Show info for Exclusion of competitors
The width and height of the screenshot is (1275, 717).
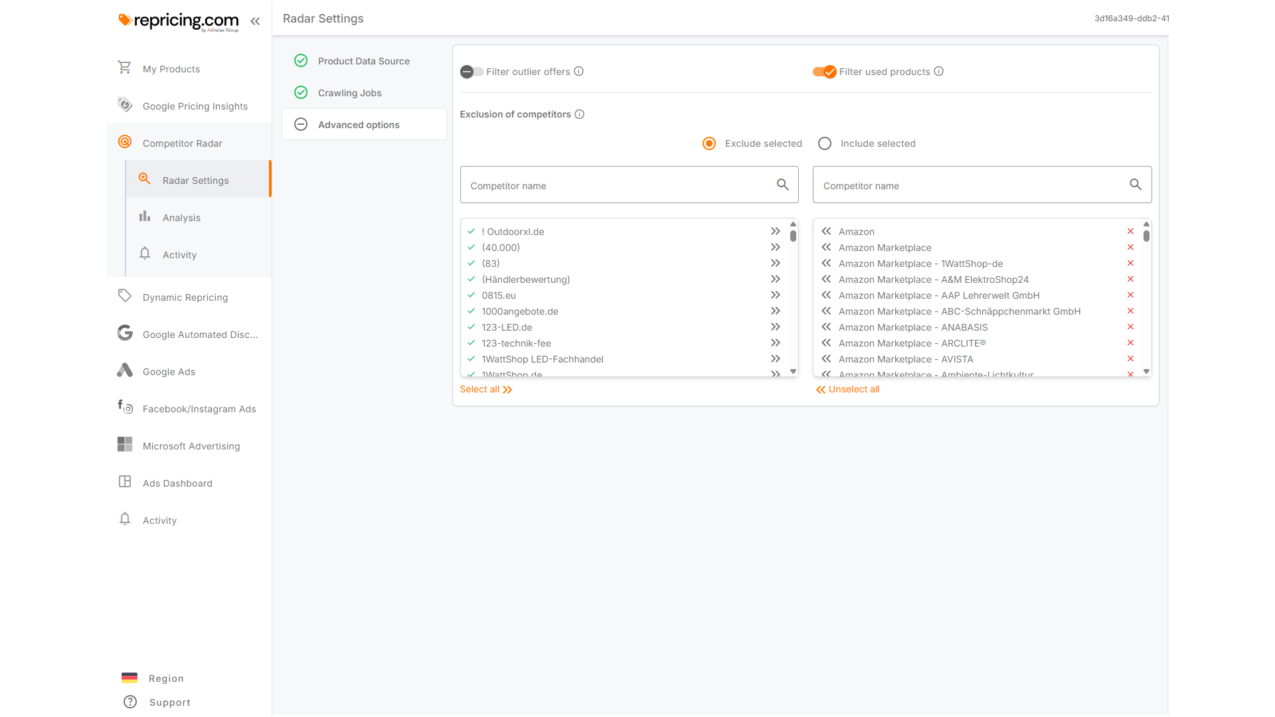[580, 114]
